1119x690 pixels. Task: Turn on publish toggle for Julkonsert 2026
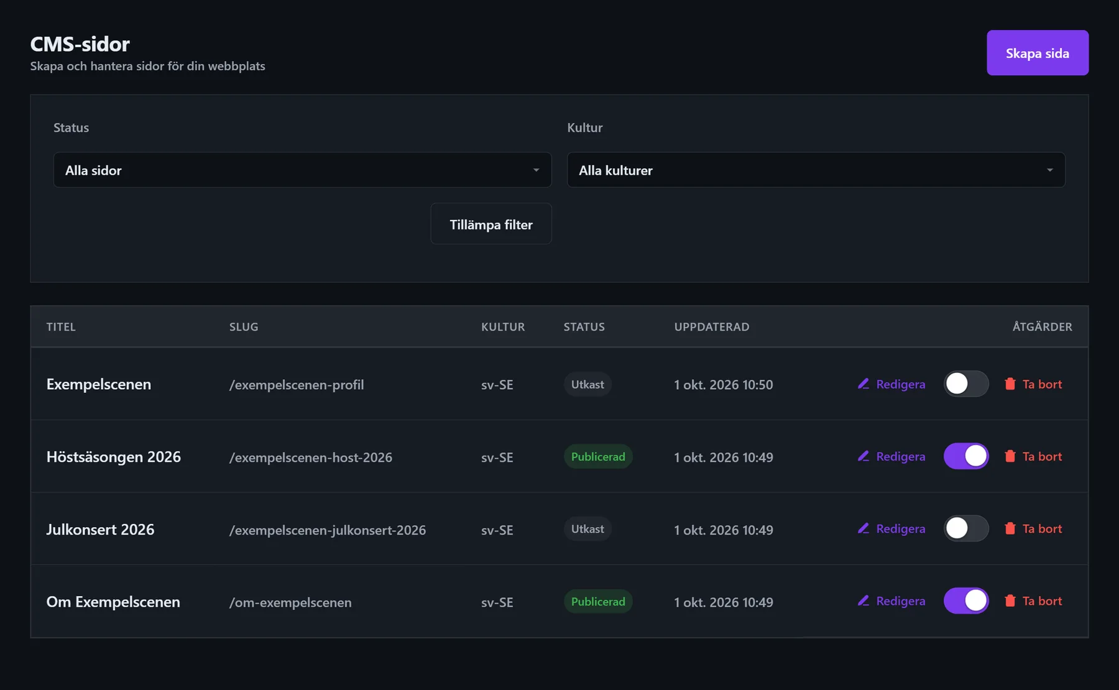(966, 528)
